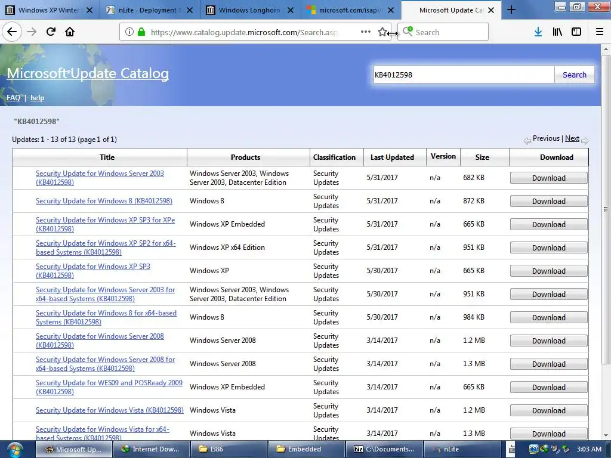
Task: Download the Windows XP SP3 update dated 5/30/2017
Action: click(x=549, y=271)
